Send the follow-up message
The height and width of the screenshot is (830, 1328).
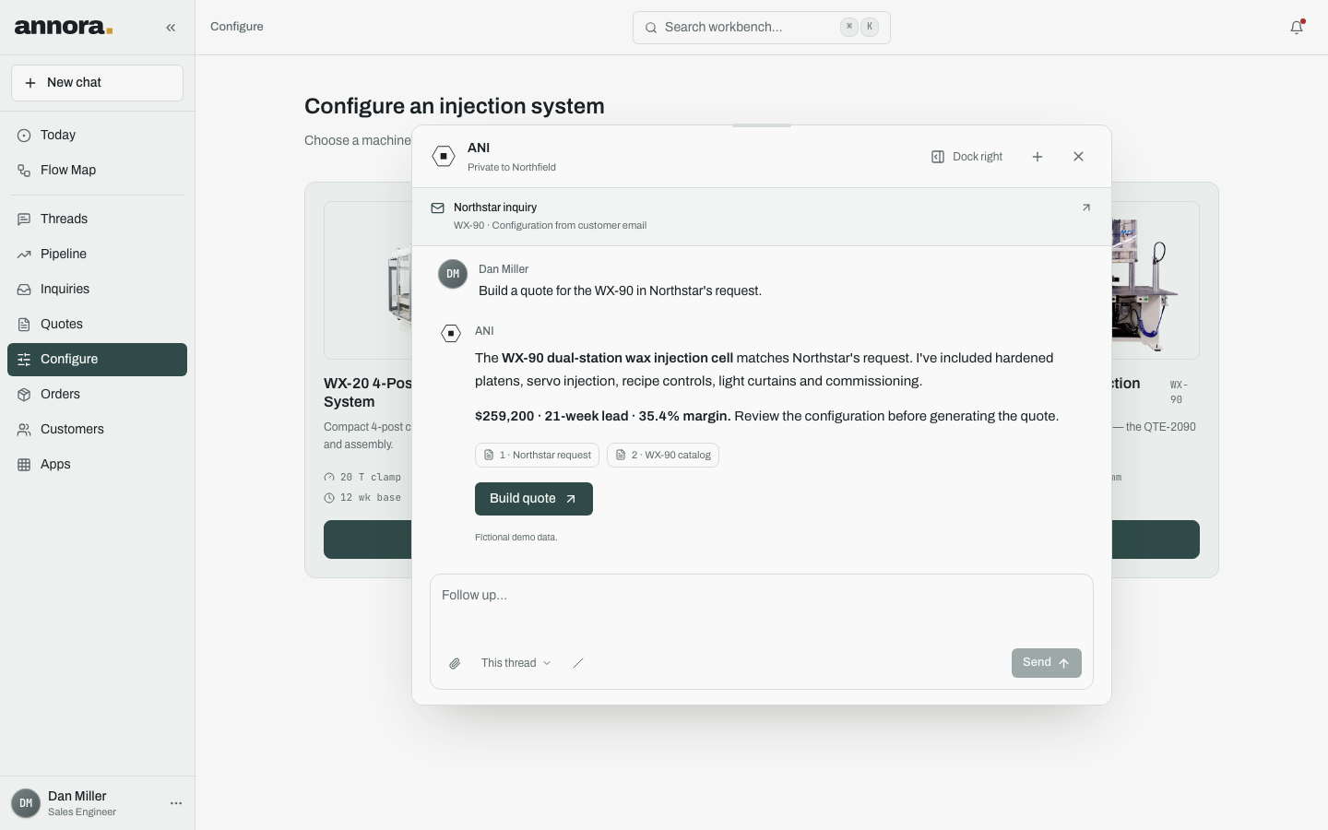pyautogui.click(x=1047, y=663)
